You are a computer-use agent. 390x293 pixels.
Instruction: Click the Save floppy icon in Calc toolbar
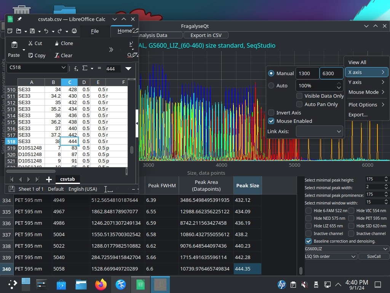(32, 31)
